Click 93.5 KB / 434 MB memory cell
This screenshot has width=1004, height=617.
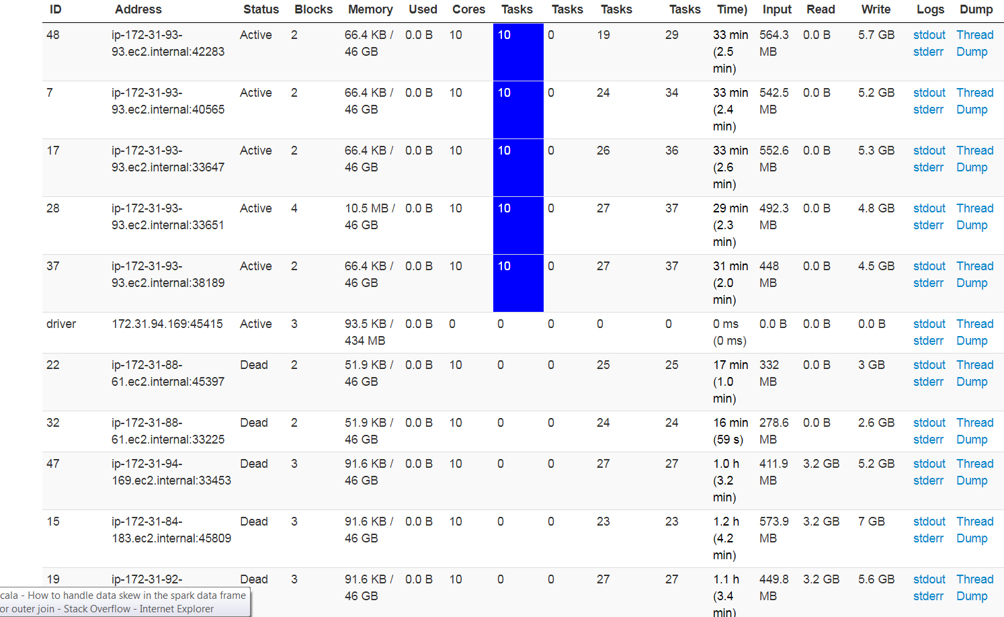[x=369, y=332]
